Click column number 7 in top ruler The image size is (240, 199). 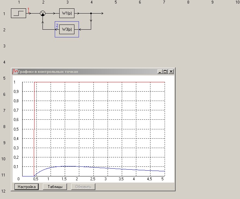click(x=164, y=2)
